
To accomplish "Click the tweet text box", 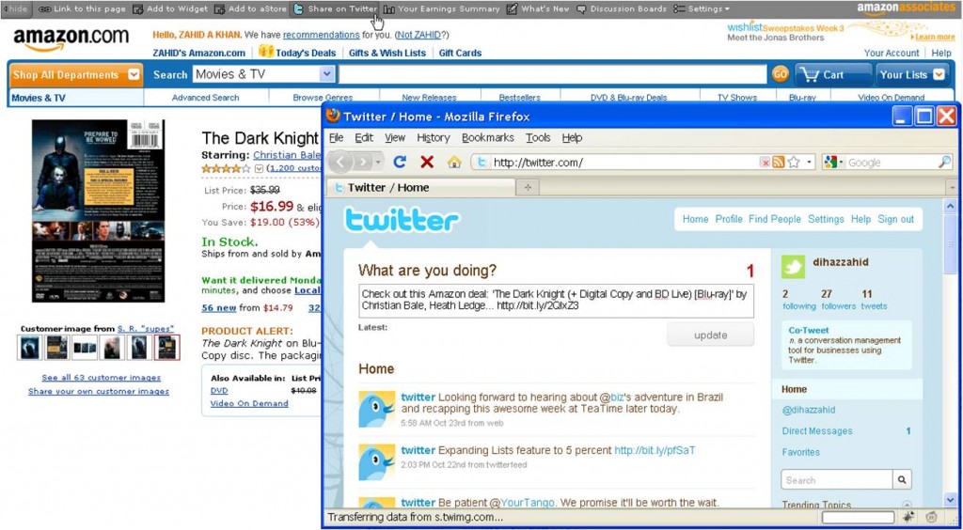I will coord(556,301).
